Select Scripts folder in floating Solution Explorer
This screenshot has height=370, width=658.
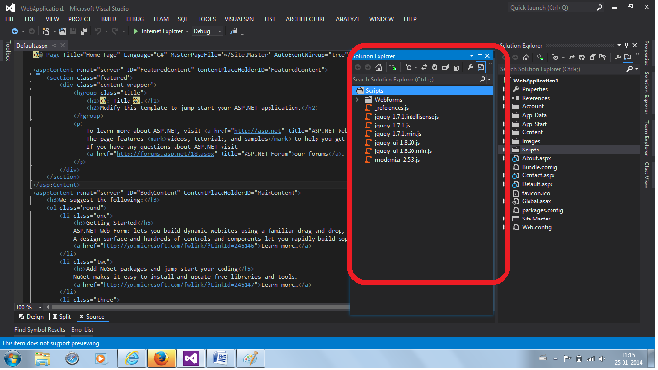click(422, 91)
